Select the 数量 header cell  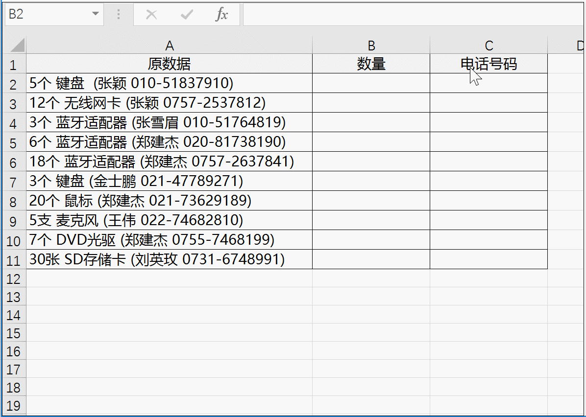pyautogui.click(x=371, y=64)
